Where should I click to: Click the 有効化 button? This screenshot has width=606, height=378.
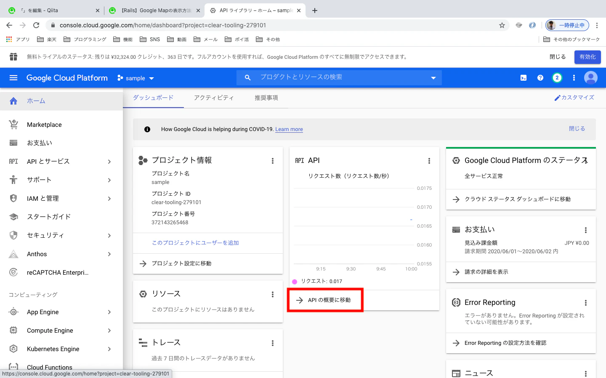587,57
